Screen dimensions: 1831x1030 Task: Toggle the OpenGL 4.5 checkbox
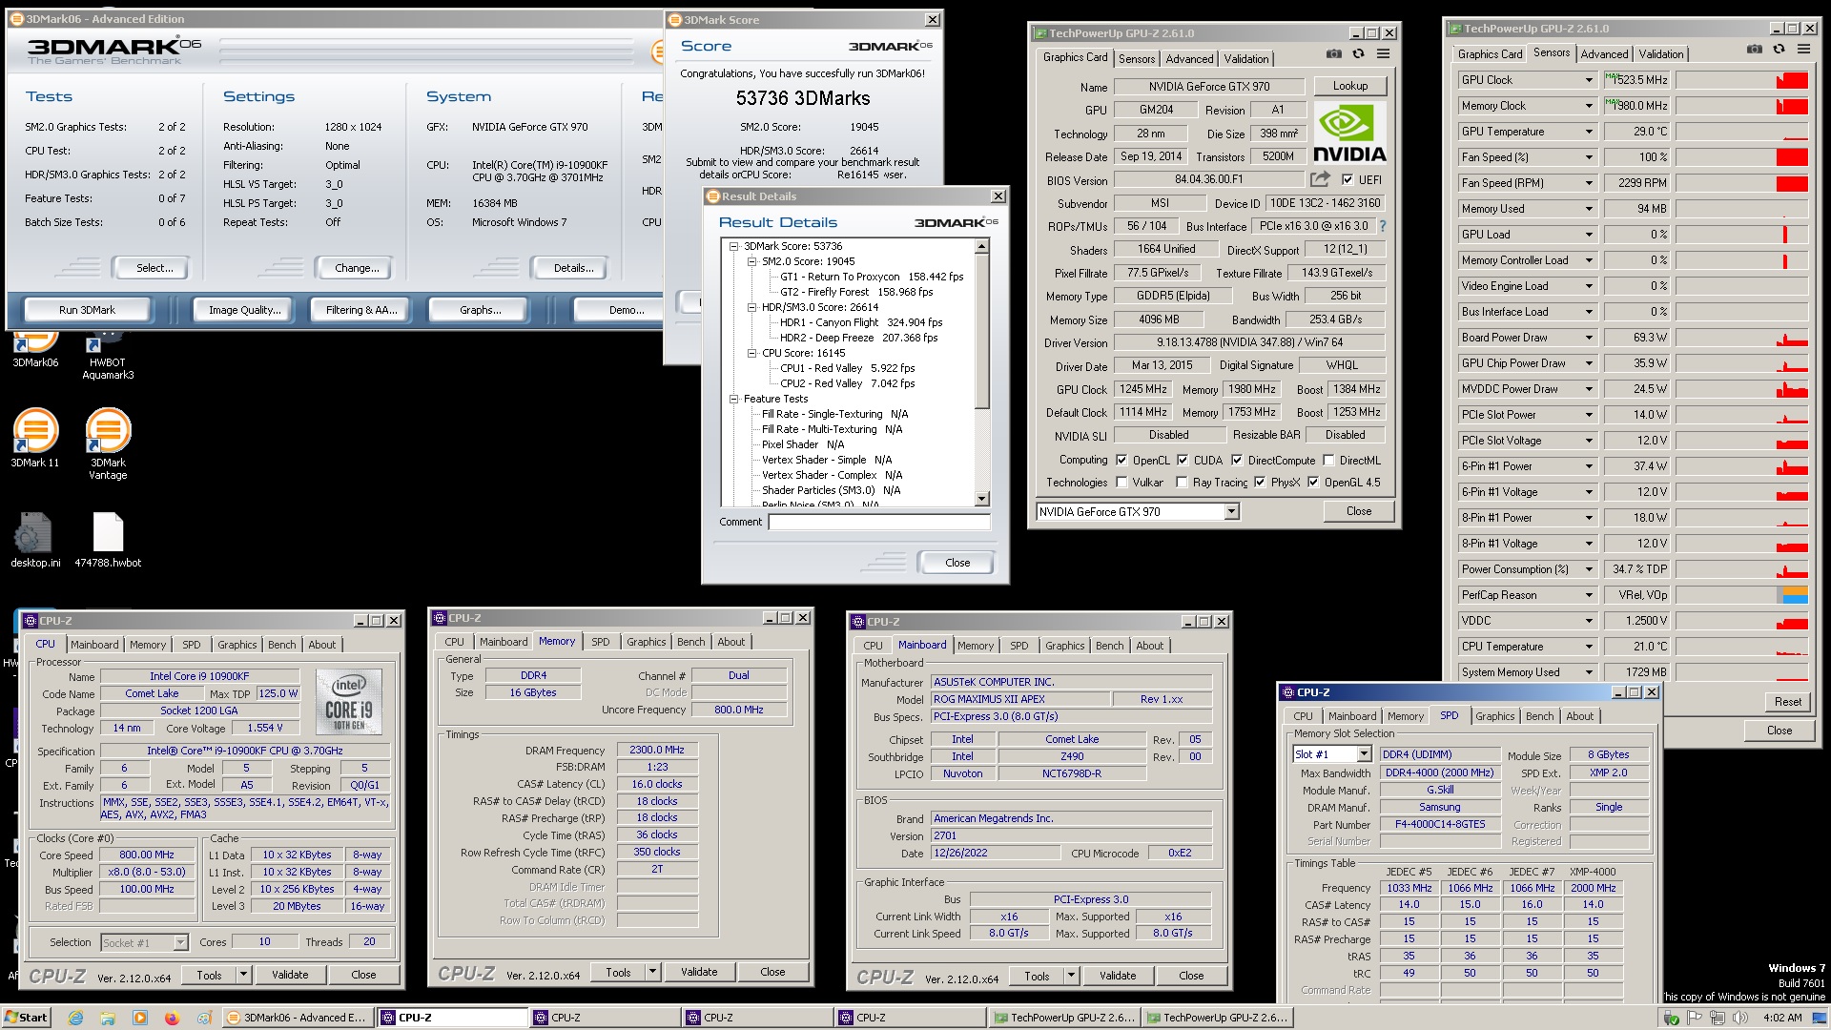click(x=1313, y=483)
